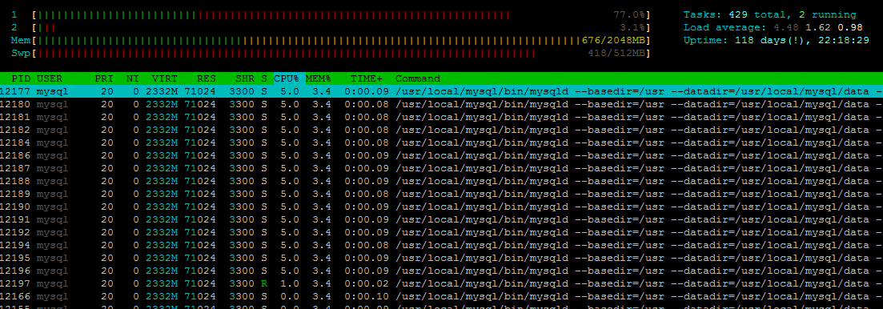Click the 77.0% CPU reading
The width and height of the screenshot is (883, 309).
click(x=629, y=15)
